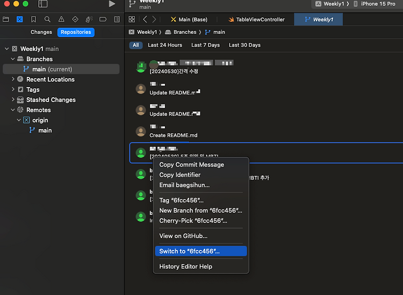403x295 pixels.
Task: Collapse the origin remote
Action: click(x=19, y=120)
